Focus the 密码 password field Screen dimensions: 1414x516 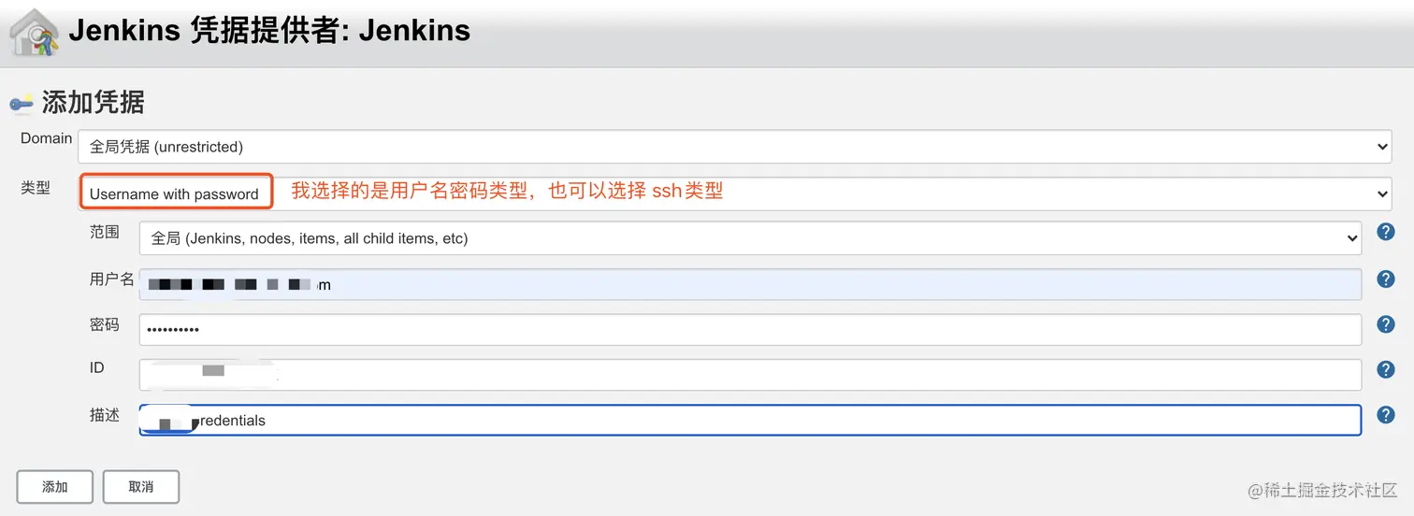point(750,329)
